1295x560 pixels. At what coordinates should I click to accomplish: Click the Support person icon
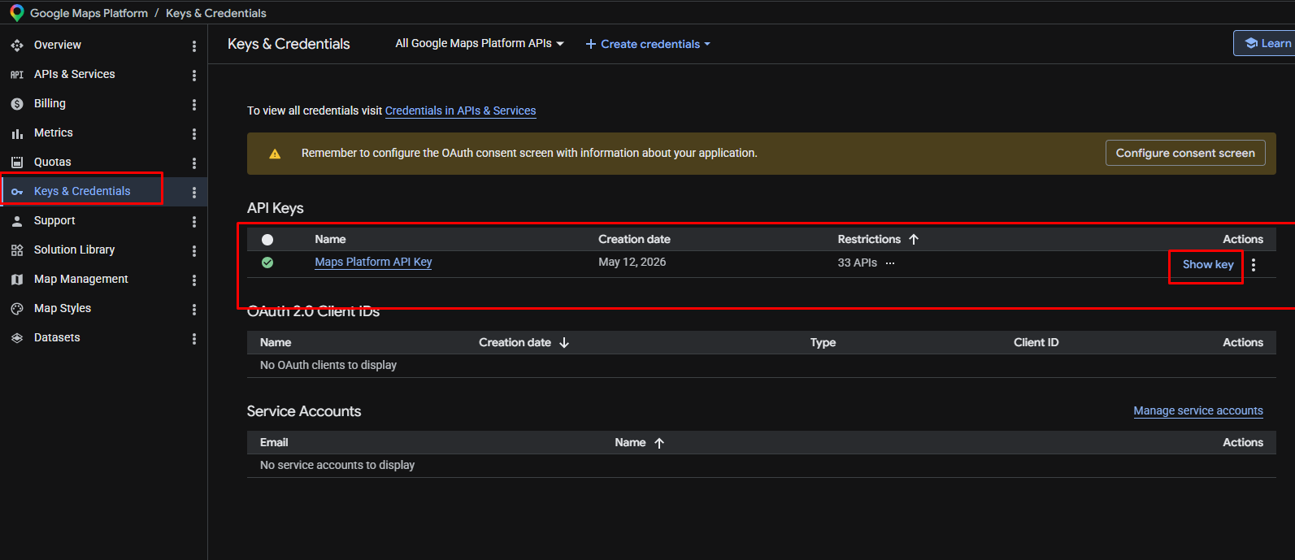tap(17, 221)
